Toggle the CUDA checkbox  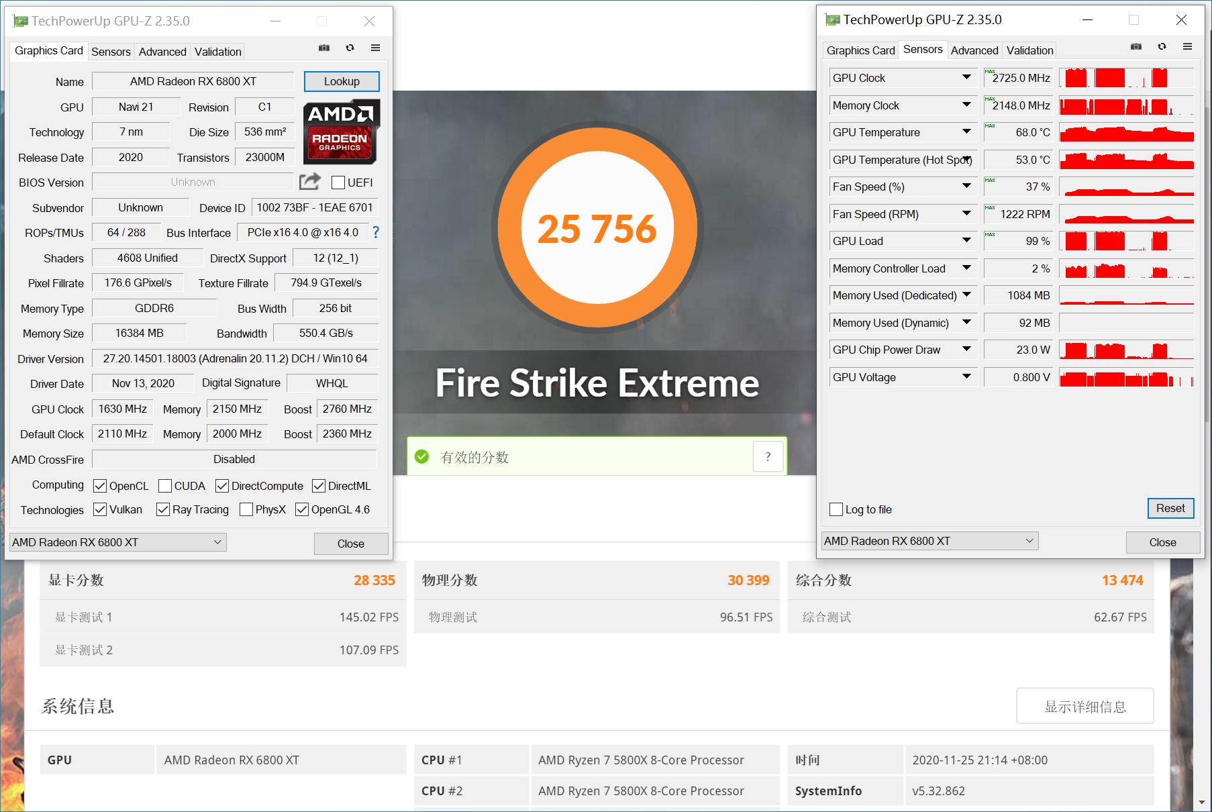tap(165, 486)
